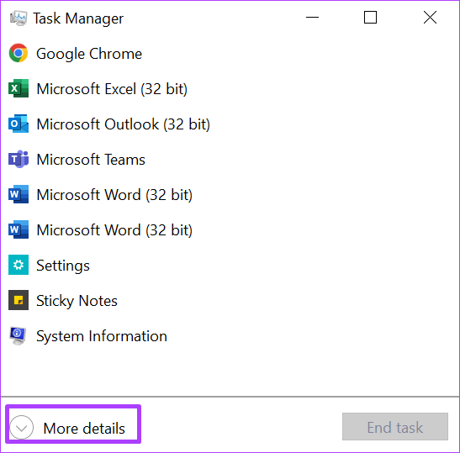The width and height of the screenshot is (460, 453).
Task: Click the blue Microsoft Outlook icon
Action: coord(19,124)
